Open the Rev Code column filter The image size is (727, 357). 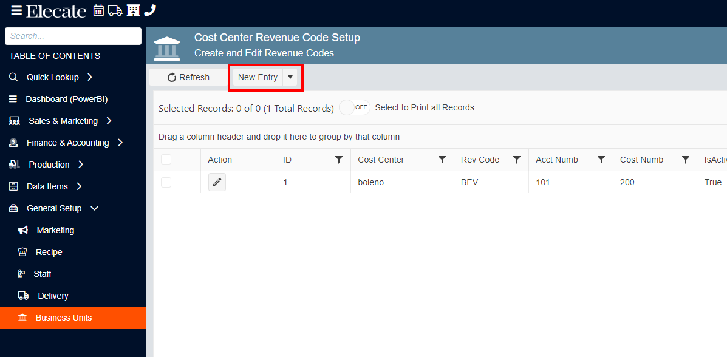[516, 160]
